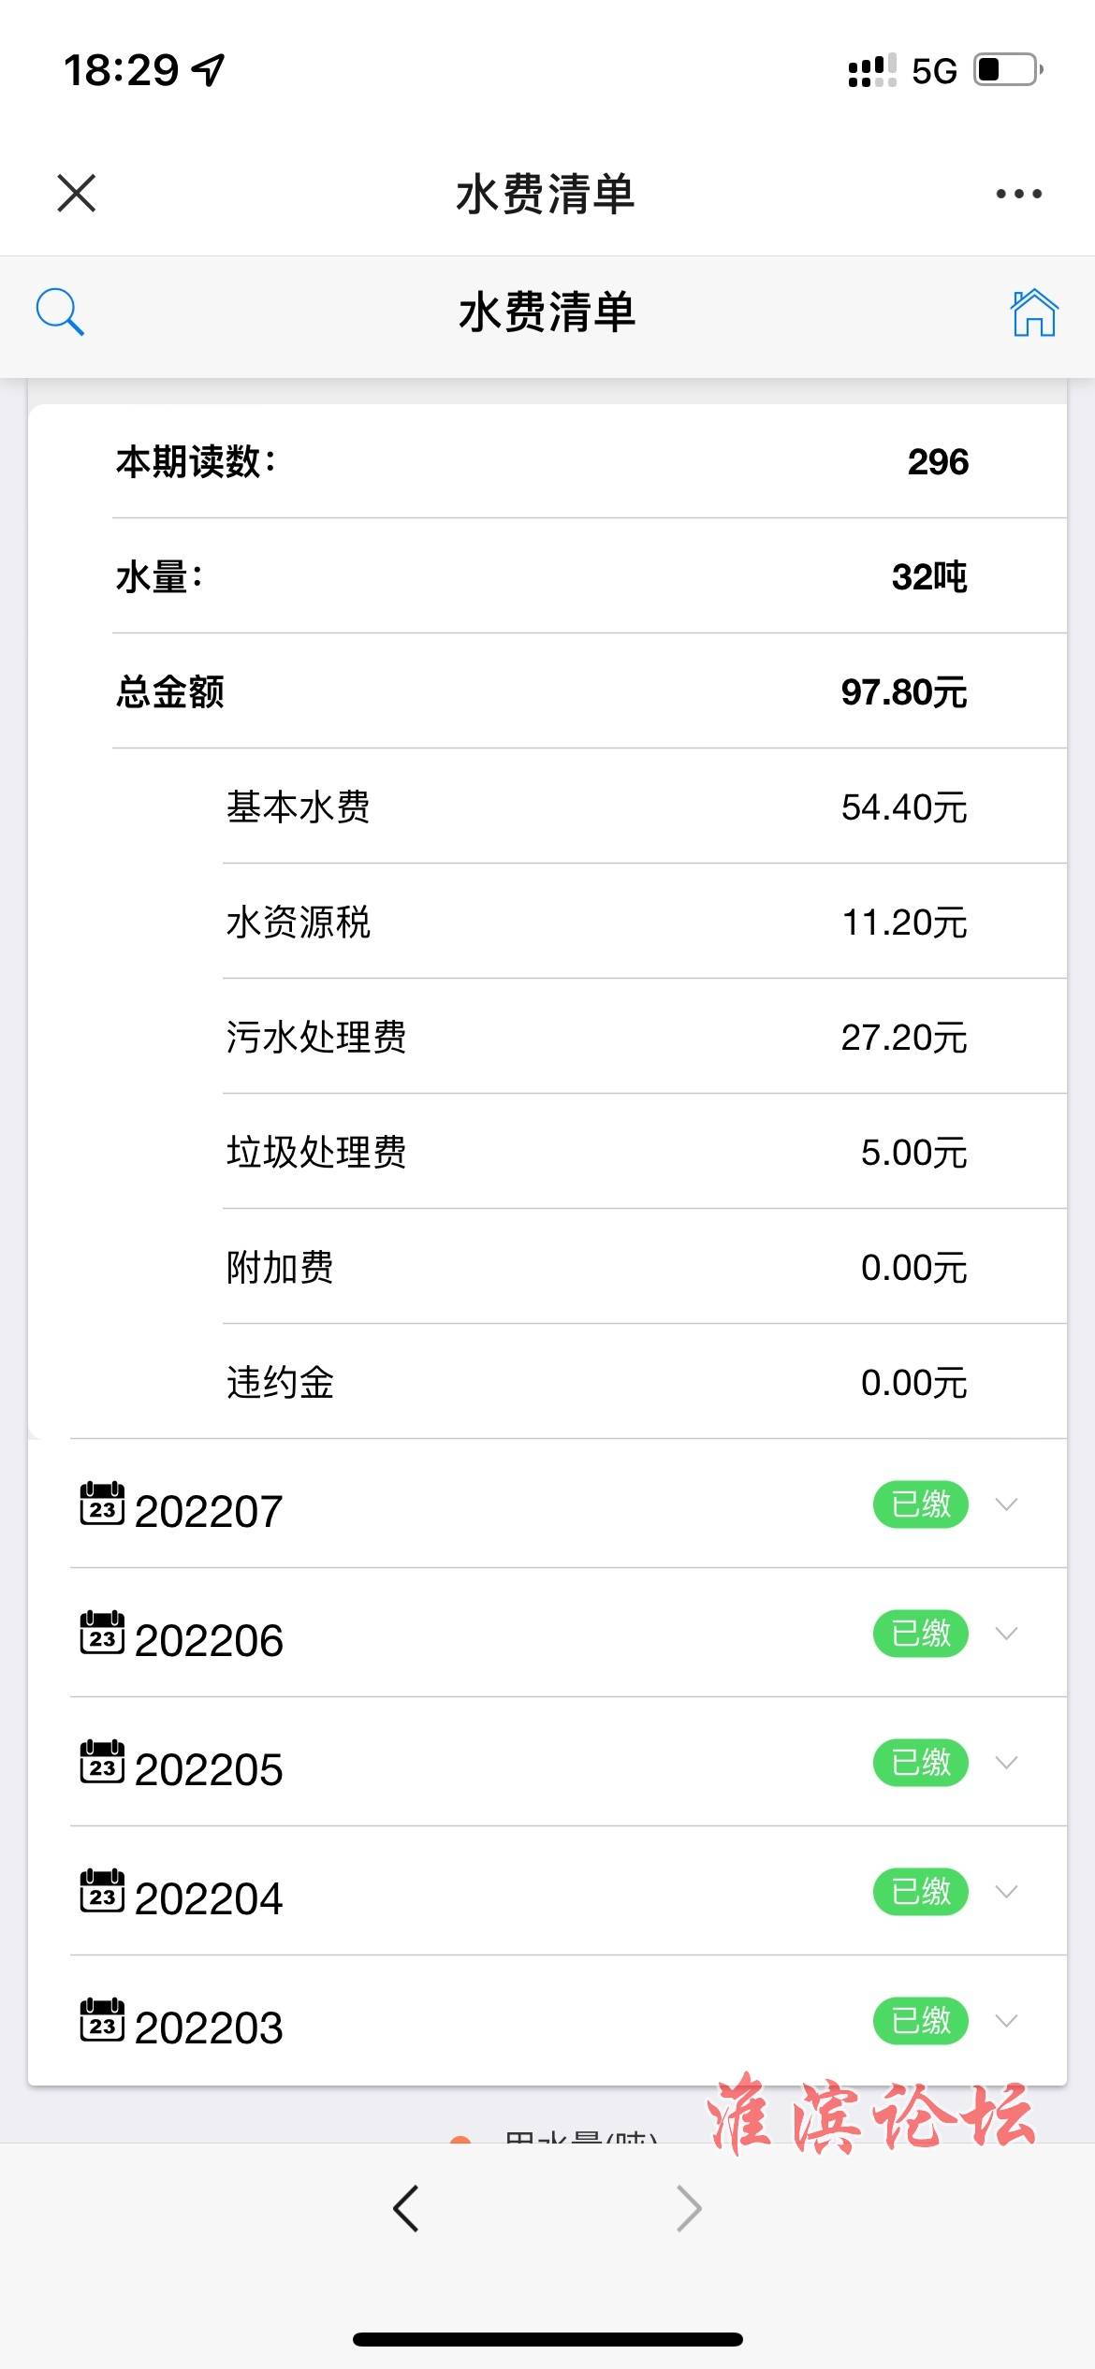
Task: Open the three-dot more options menu
Action: click(x=1018, y=194)
